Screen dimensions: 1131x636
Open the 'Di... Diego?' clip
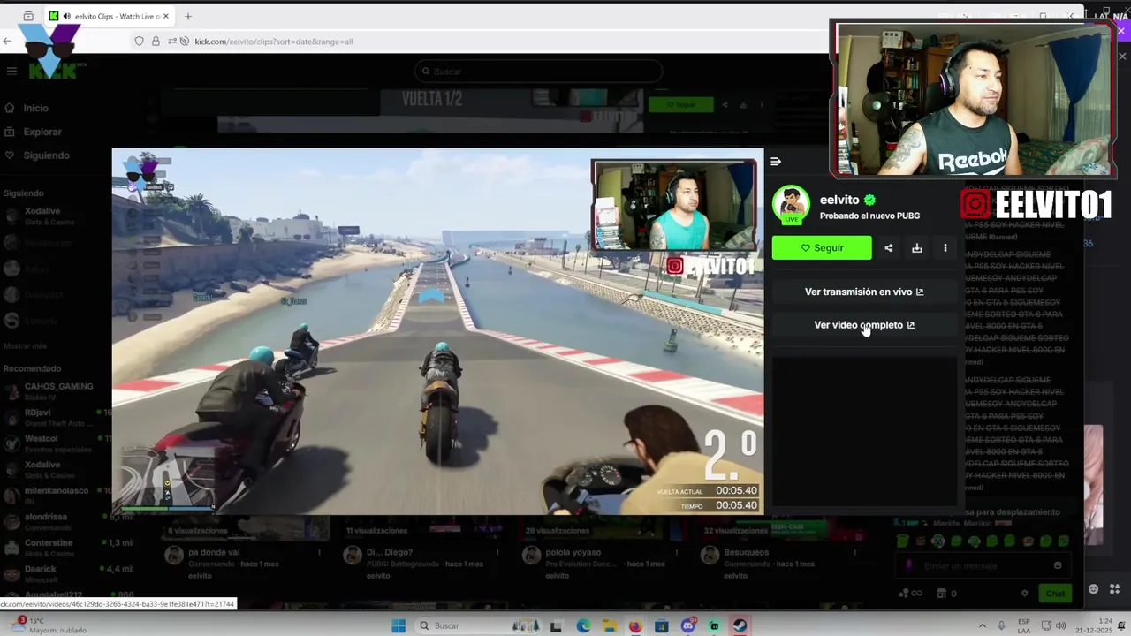[x=390, y=552]
